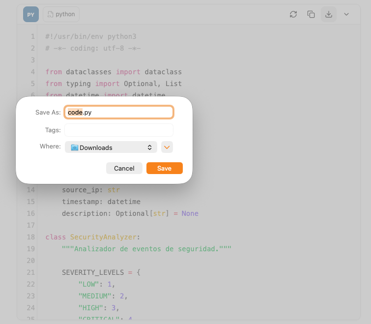Click the PY file type badge

tap(31, 14)
